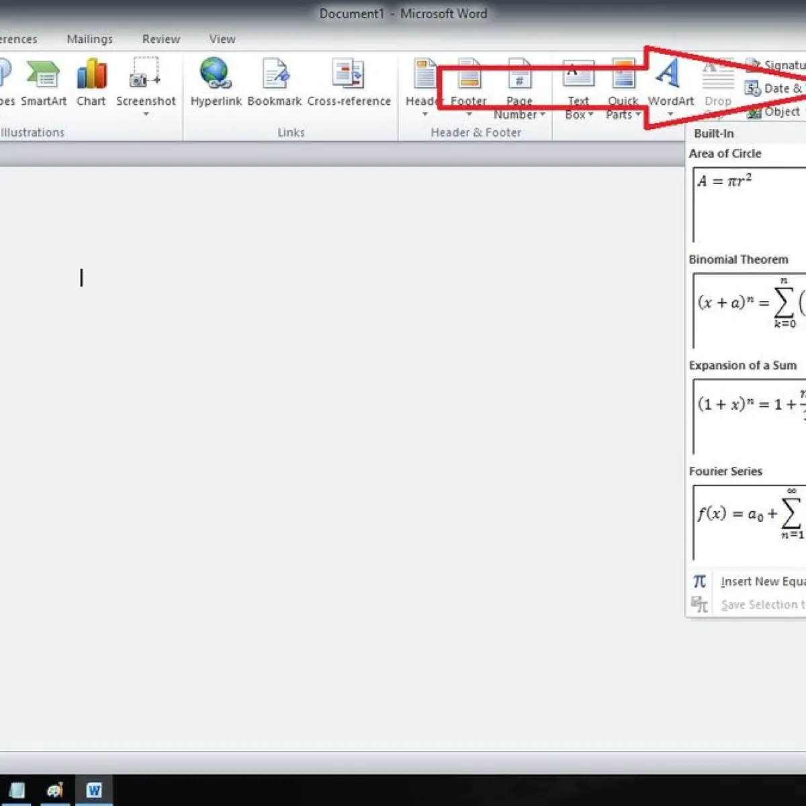Open the Page Number menu
This screenshot has width=806, height=806.
pos(519,91)
